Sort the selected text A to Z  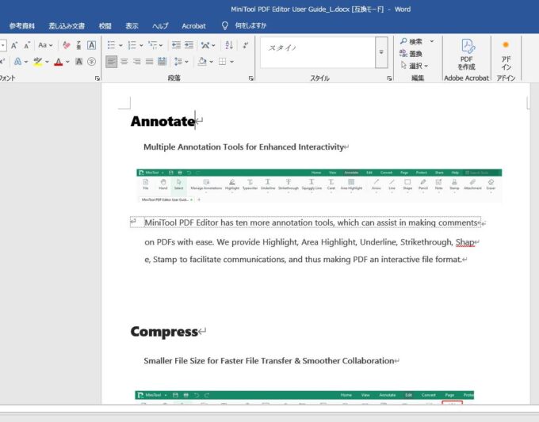229,45
